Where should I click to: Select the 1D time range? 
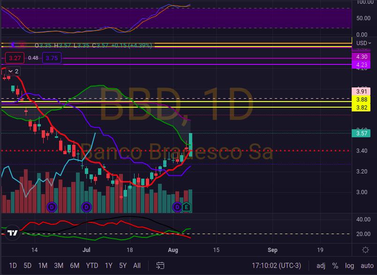(13, 266)
